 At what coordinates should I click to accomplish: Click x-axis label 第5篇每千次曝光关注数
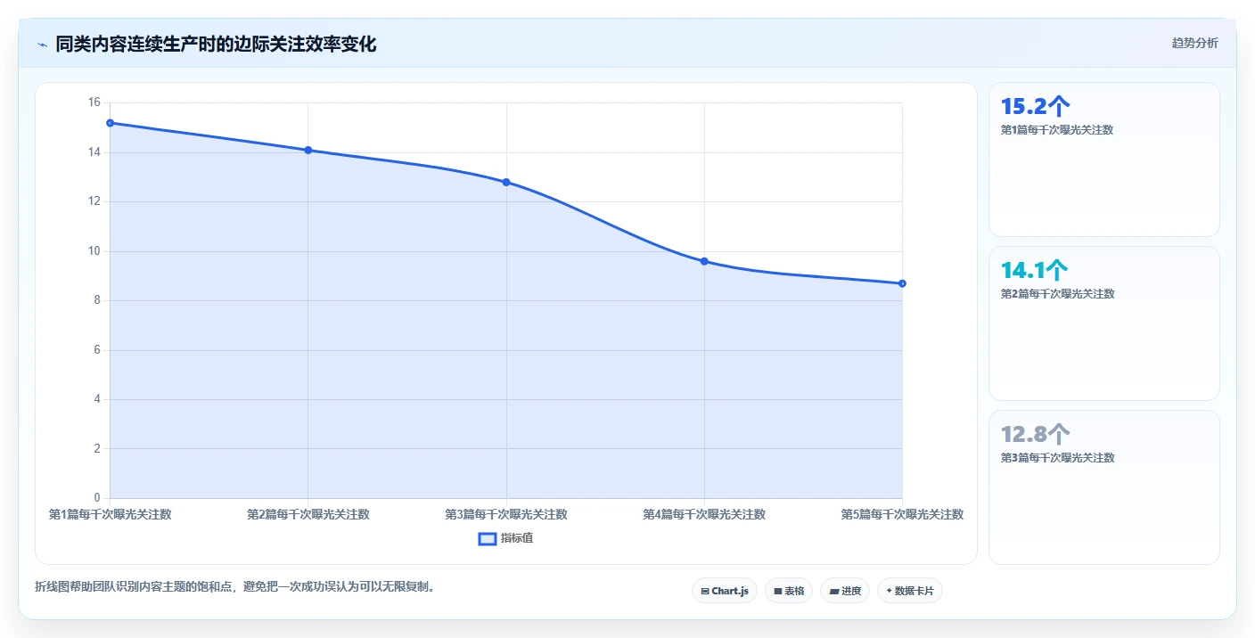coord(902,514)
